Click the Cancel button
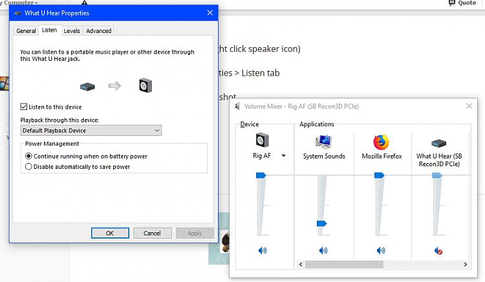Image resolution: width=485 pixels, height=282 pixels. [152, 233]
